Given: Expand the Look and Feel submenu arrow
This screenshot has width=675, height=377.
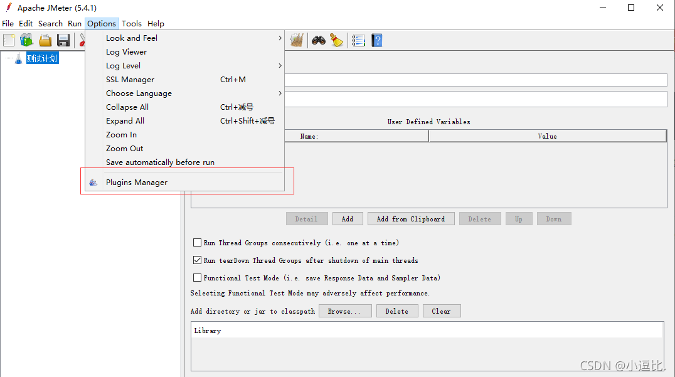Looking at the screenshot, I should tap(280, 38).
